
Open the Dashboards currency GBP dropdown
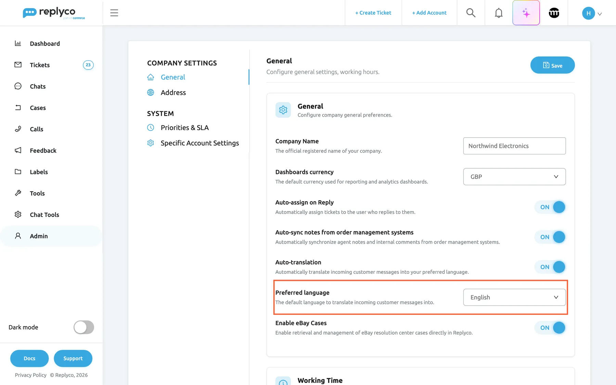[514, 177]
